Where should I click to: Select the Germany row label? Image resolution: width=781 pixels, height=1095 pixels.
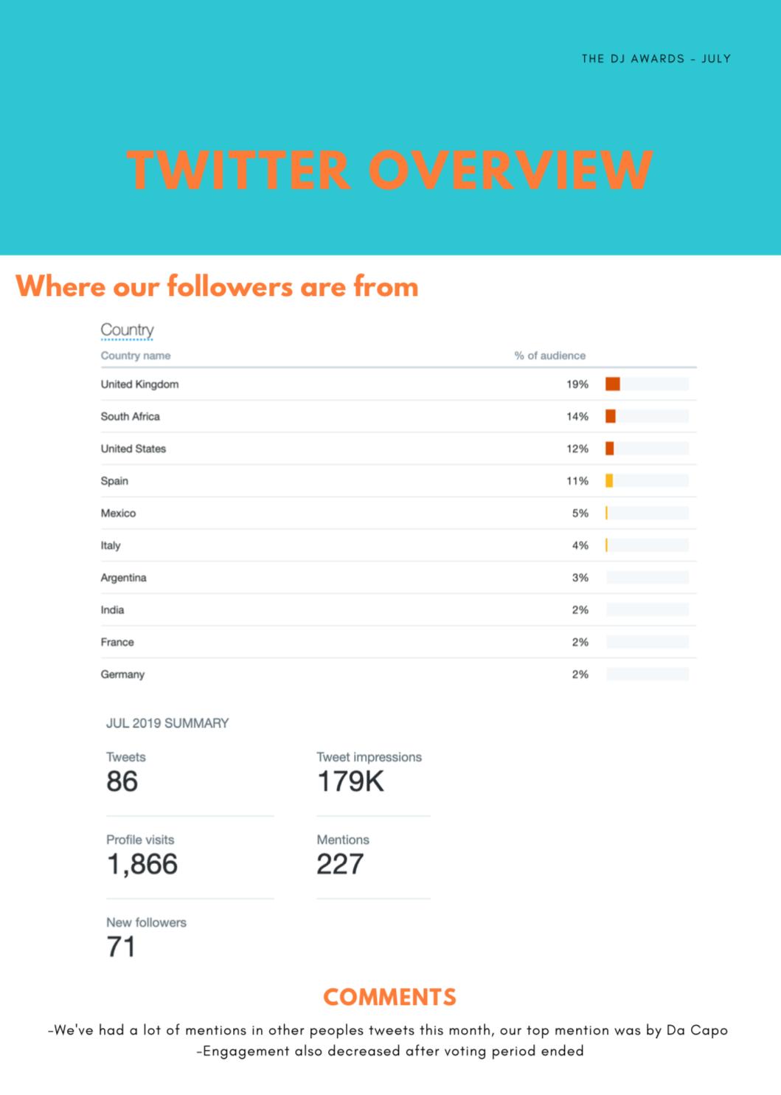122,674
